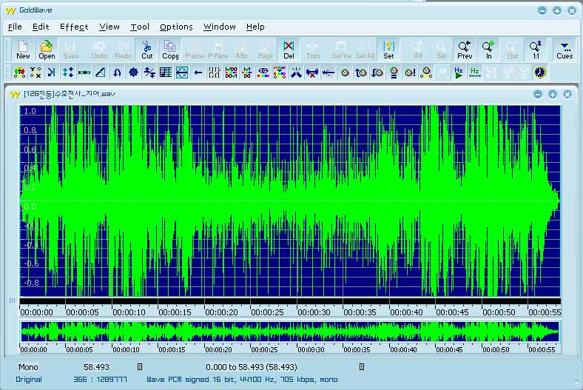Click the greyed Undo toolbar button
This screenshot has height=390, width=583.
(99, 50)
